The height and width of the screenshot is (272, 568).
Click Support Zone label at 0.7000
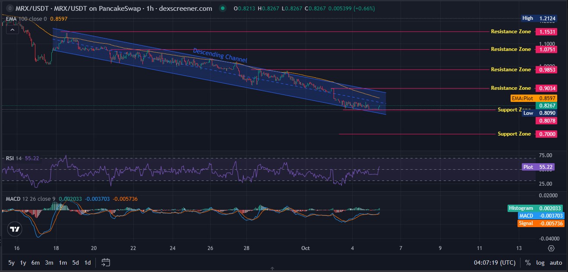click(x=514, y=134)
